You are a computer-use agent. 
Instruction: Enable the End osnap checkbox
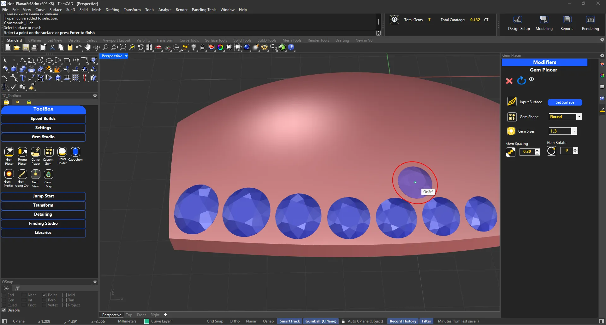(4, 295)
